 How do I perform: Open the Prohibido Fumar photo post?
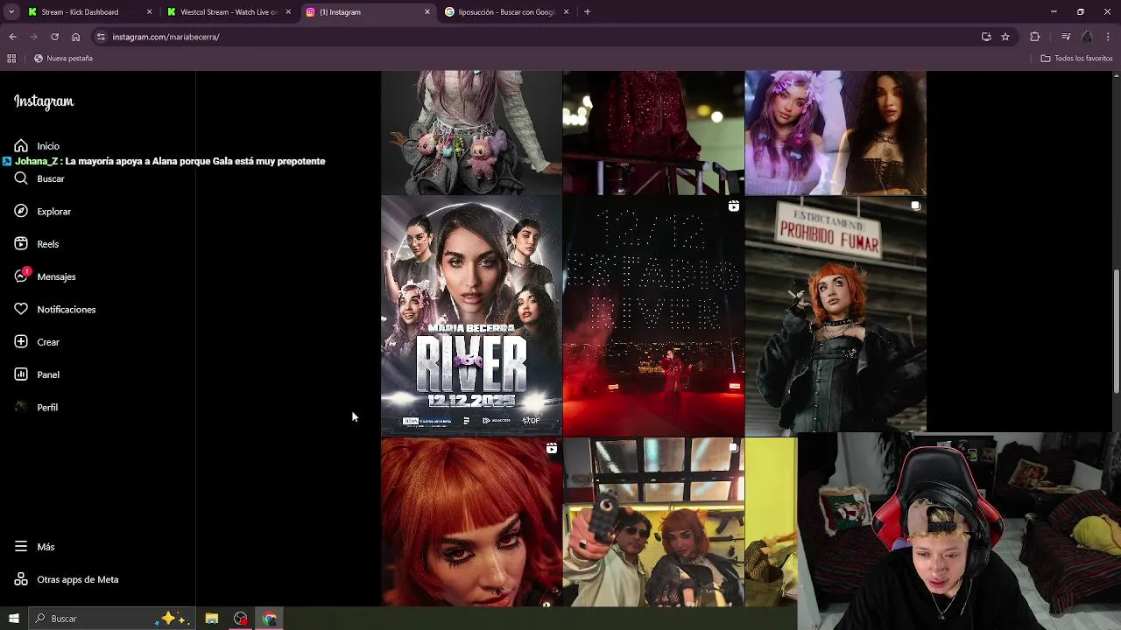tap(835, 315)
